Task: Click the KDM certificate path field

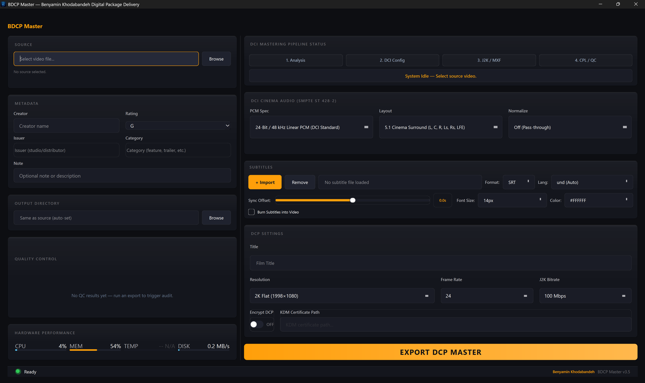Action: pyautogui.click(x=456, y=325)
